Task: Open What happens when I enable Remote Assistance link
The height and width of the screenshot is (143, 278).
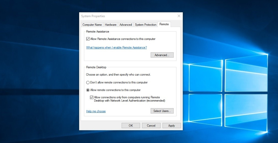Action: [x=116, y=47]
